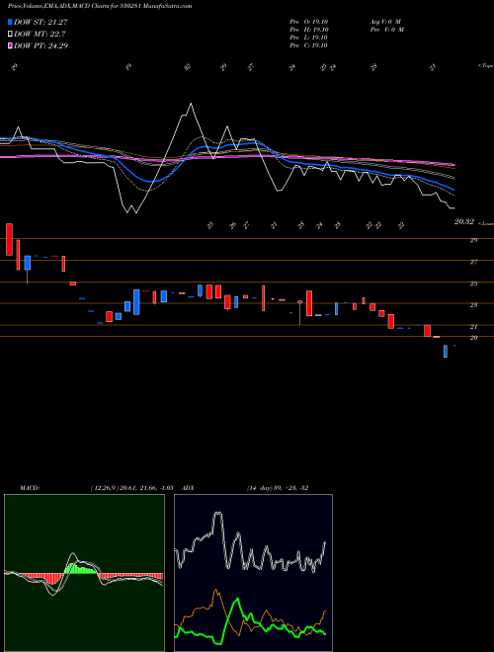The width and height of the screenshot is (494, 652).
Task: Click the 25 price axis label
Action: (473, 284)
